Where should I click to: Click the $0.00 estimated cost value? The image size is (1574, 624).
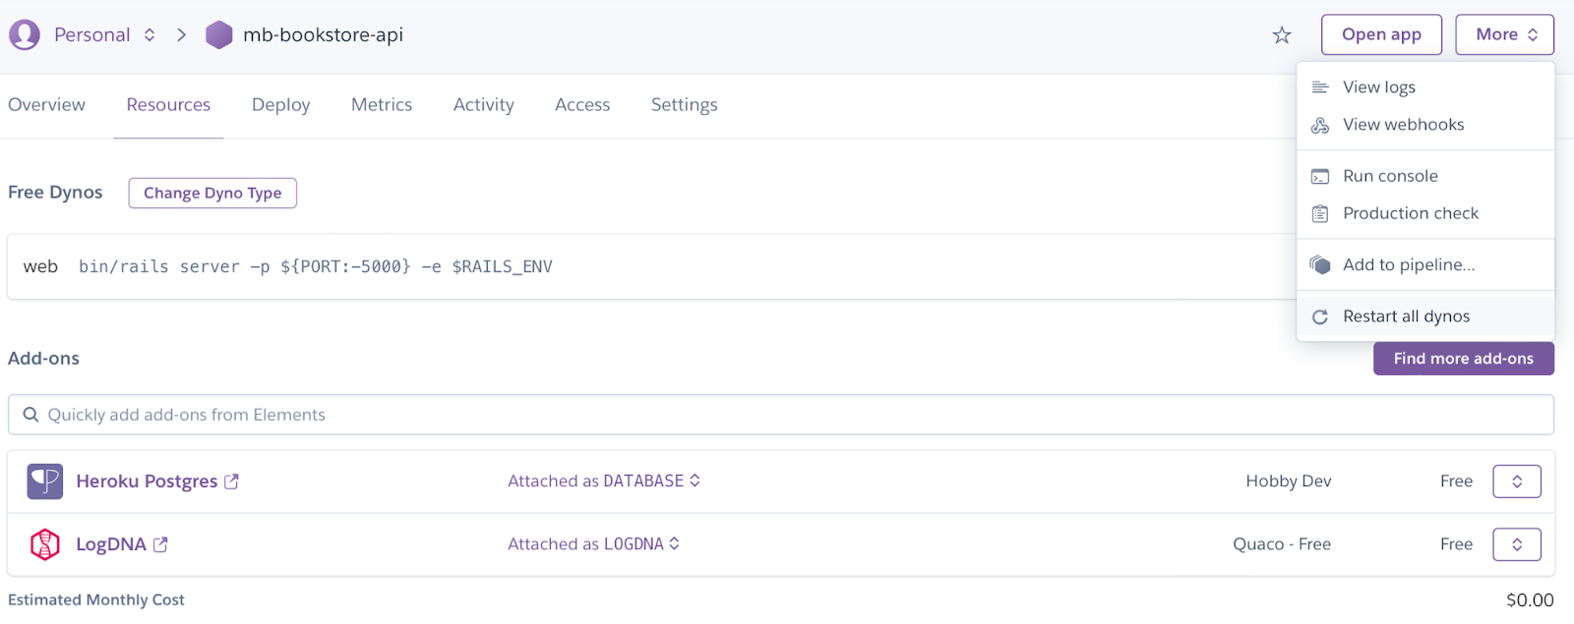[x=1530, y=600]
